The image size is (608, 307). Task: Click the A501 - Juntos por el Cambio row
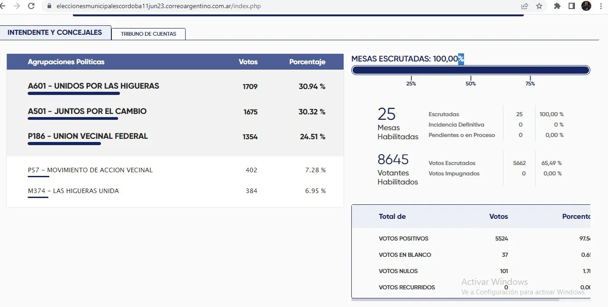click(x=87, y=111)
